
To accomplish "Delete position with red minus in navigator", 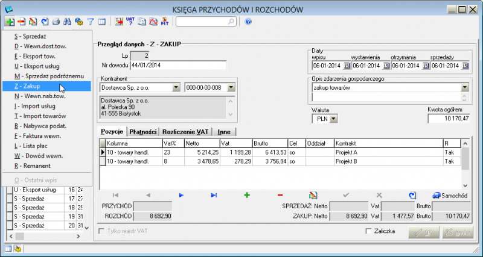I will tap(280, 195).
